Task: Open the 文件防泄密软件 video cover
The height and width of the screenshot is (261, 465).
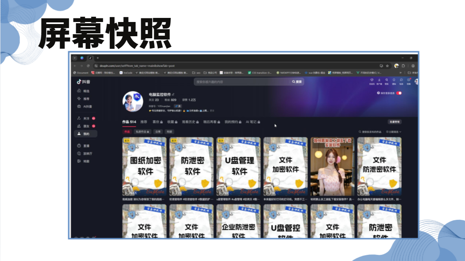Action: [380, 166]
